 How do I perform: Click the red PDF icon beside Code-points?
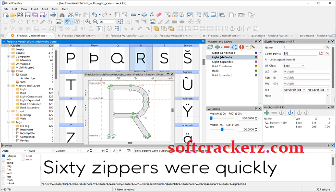pos(321,53)
